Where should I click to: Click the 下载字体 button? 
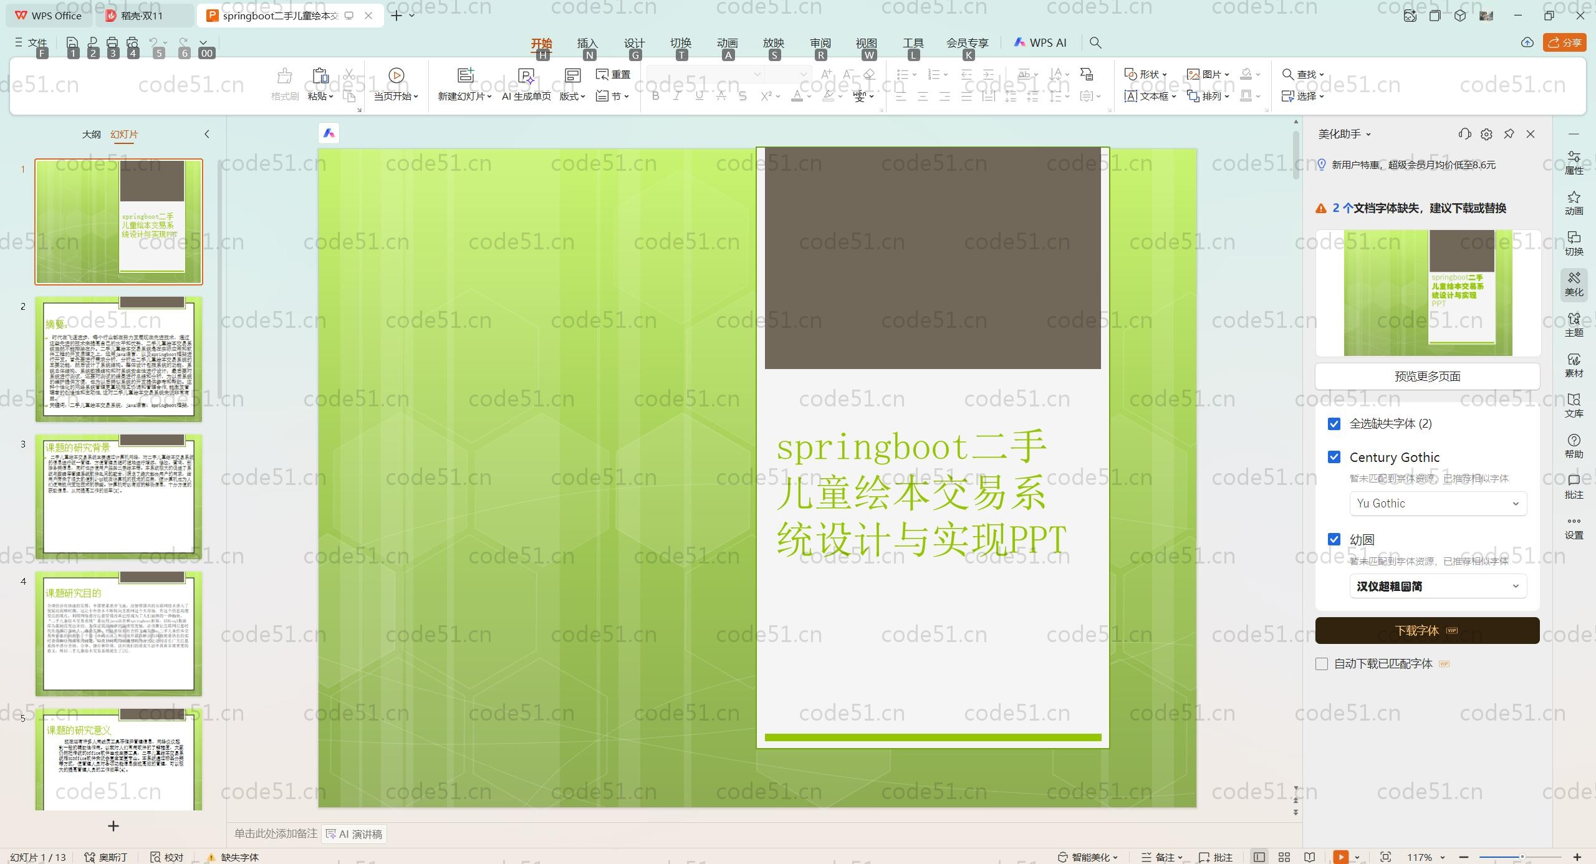coord(1426,630)
